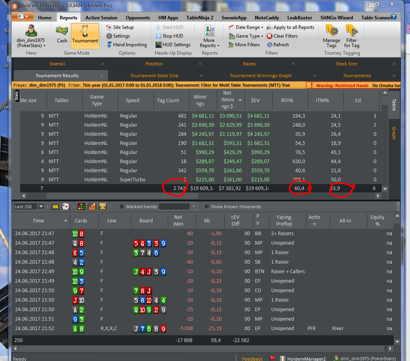Open LeakBuster tab

point(300,18)
